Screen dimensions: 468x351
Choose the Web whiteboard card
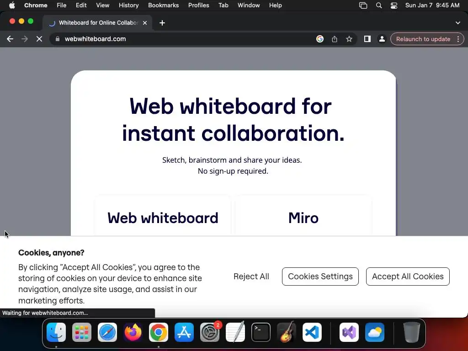click(163, 216)
